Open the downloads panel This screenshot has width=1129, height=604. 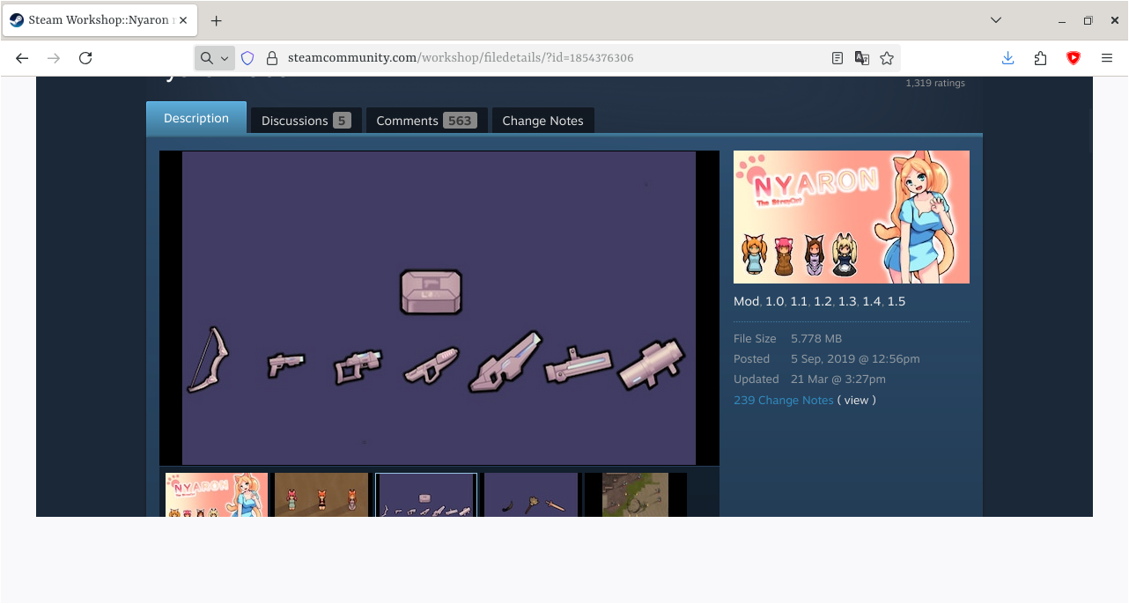pyautogui.click(x=1008, y=58)
